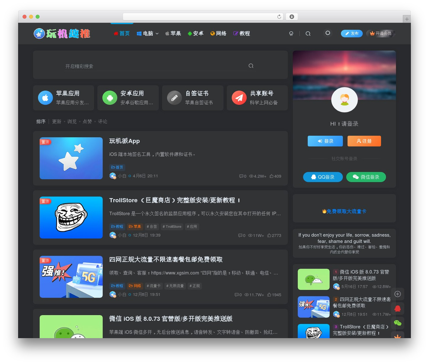The height and width of the screenshot is (364, 429).
Task: Sort posts by 点赞
Action: click(x=87, y=122)
